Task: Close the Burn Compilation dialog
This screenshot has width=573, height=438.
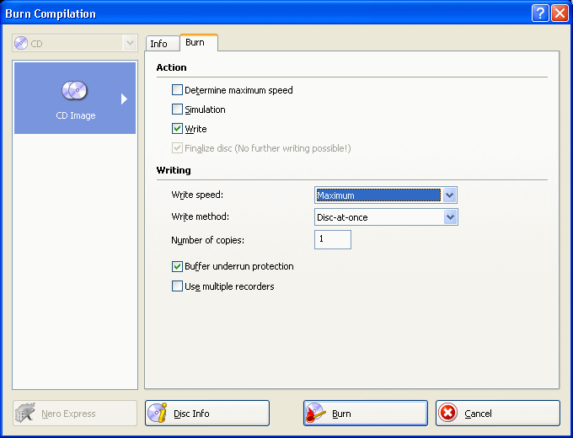Action: [x=560, y=13]
